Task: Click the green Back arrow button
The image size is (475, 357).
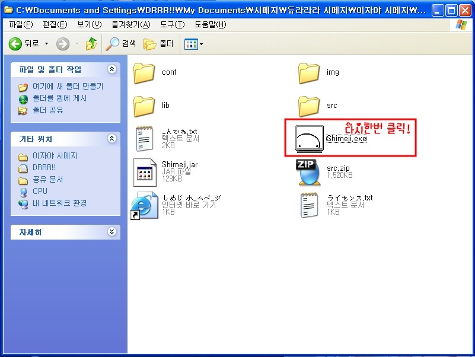Action: click(15, 44)
